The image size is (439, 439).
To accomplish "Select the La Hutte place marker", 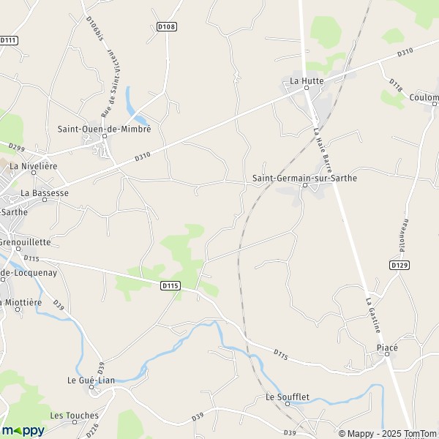I will point(307,88).
